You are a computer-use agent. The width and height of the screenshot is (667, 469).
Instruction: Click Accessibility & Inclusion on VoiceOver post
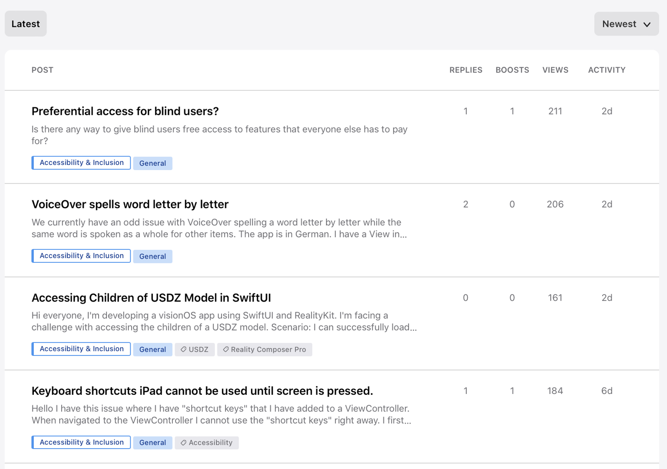coord(82,256)
